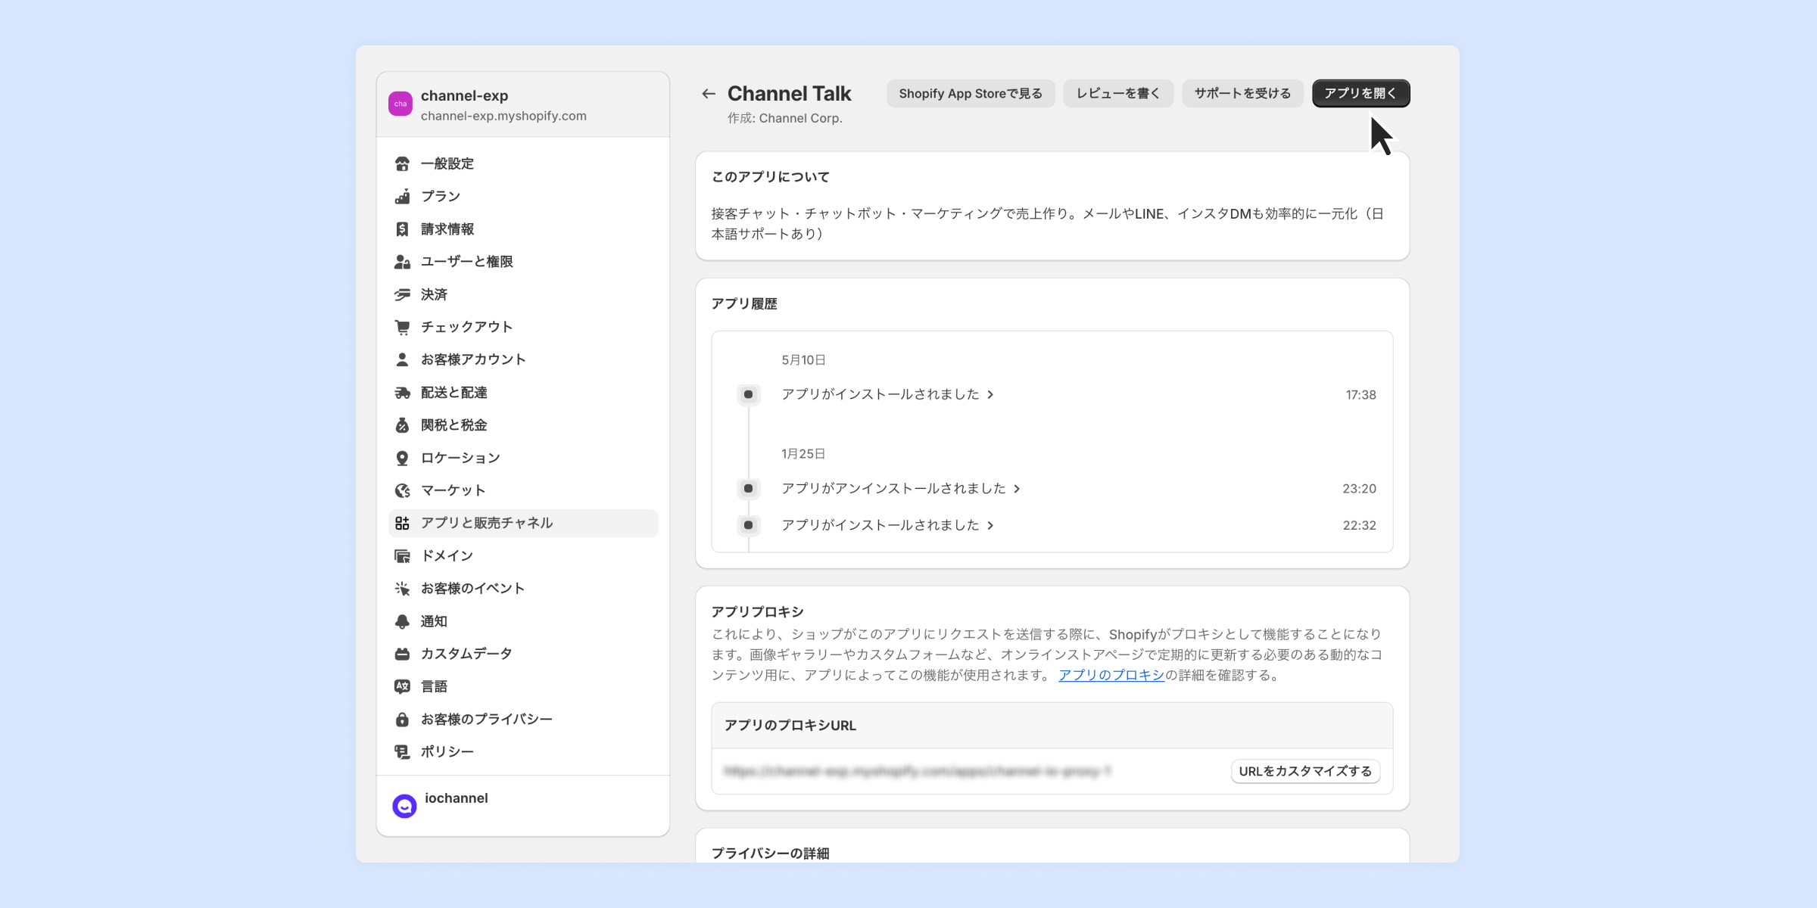Image resolution: width=1817 pixels, height=908 pixels.
Task: Click the timeline dot for 22:32 install event
Action: pos(748,525)
